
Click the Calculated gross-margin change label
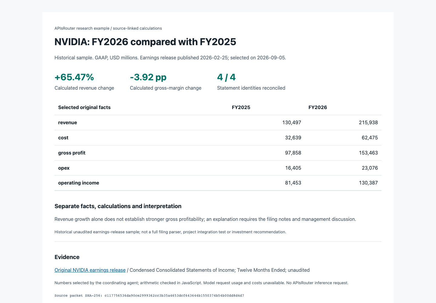point(166,88)
